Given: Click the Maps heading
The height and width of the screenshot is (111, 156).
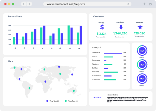Looking at the screenshot, I should click(10, 61).
